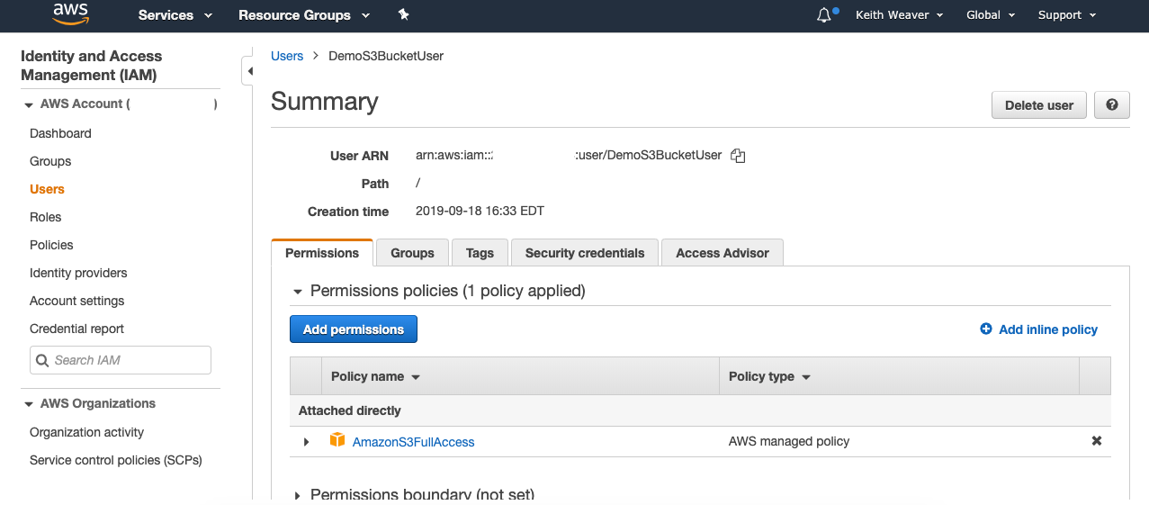Click the Search IAM input field
1149x505 pixels.
click(x=121, y=360)
